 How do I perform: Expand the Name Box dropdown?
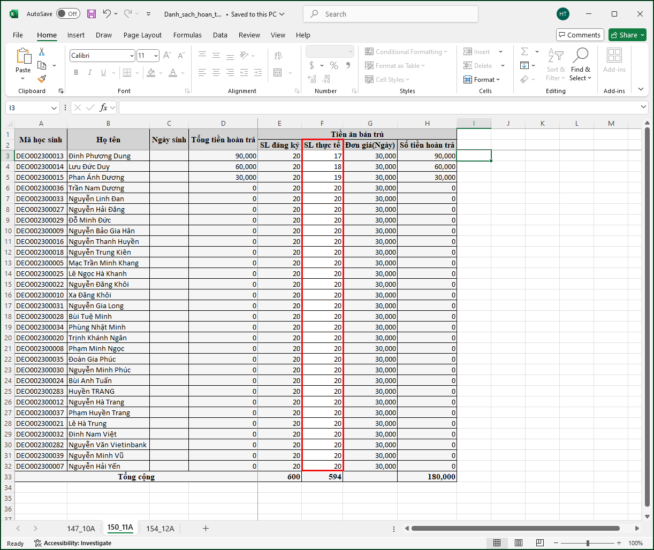(x=54, y=108)
